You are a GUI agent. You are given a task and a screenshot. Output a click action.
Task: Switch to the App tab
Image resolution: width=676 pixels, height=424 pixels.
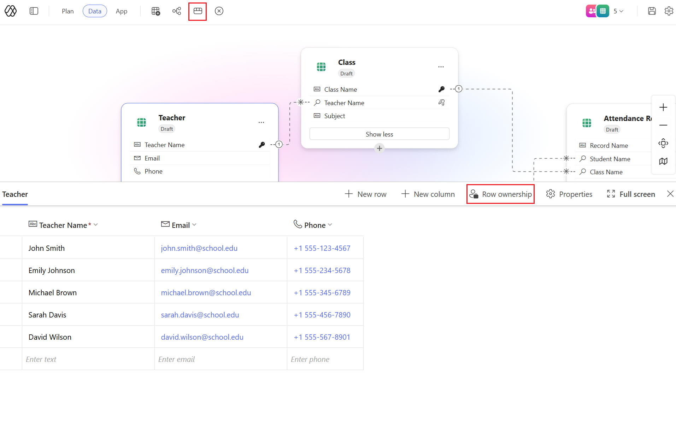tap(122, 11)
